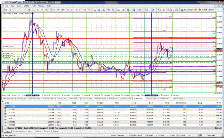Viewport: 224px width, 138px height.
Task: Click the Arrows objects icon
Action: point(46,10)
